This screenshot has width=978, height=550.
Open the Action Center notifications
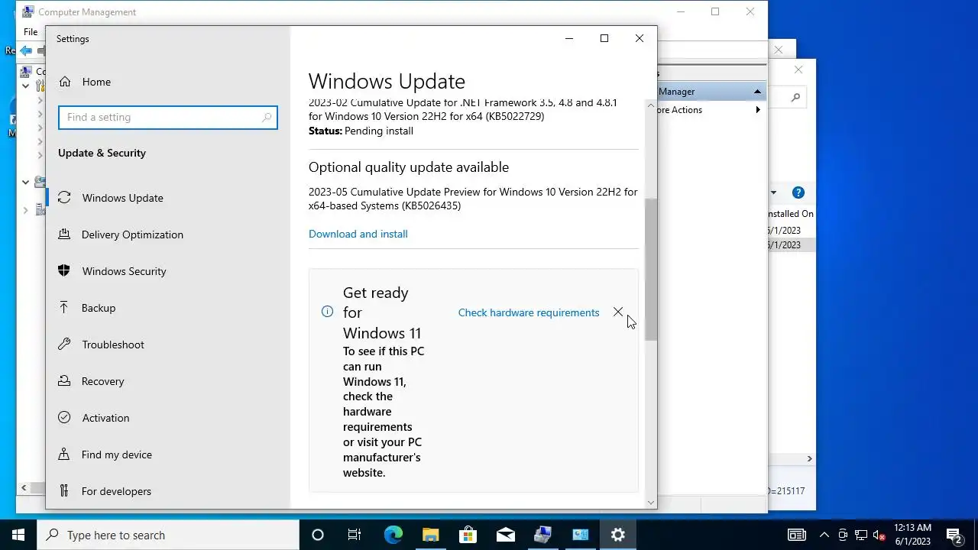coord(954,535)
